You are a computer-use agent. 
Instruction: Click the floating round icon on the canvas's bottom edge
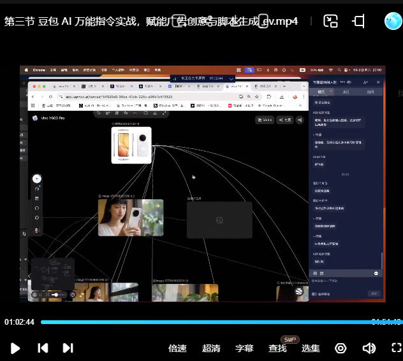coord(298,292)
